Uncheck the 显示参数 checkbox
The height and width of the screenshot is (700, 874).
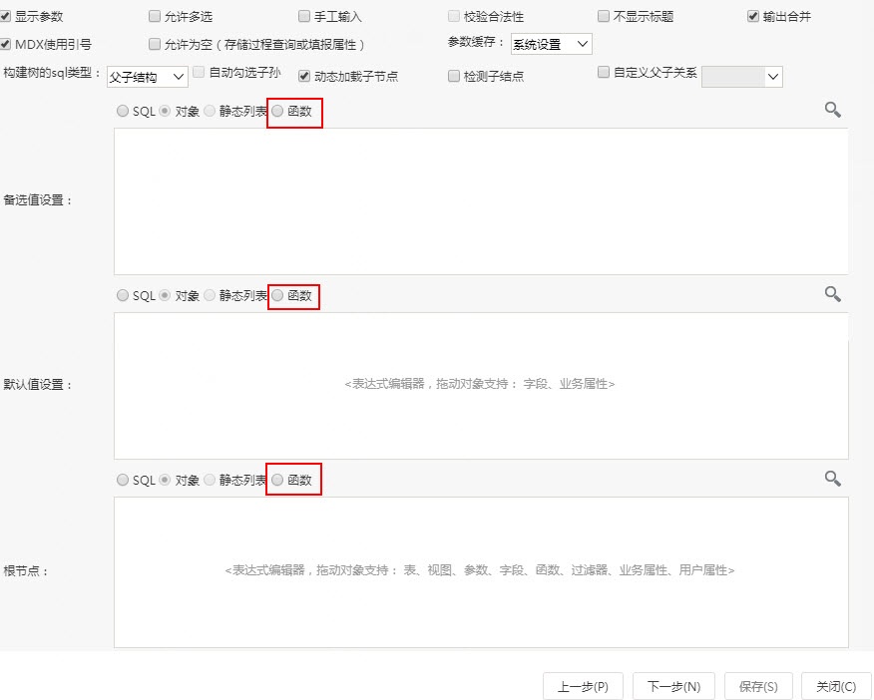(x=6, y=16)
